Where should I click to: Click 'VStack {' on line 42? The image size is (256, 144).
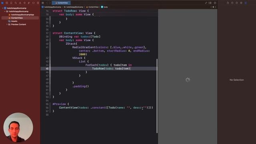pyautogui.click(x=79, y=58)
